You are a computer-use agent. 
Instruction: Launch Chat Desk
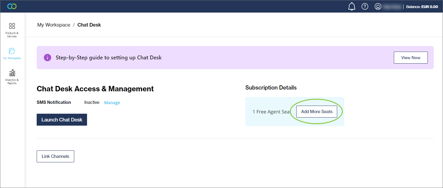click(x=62, y=120)
